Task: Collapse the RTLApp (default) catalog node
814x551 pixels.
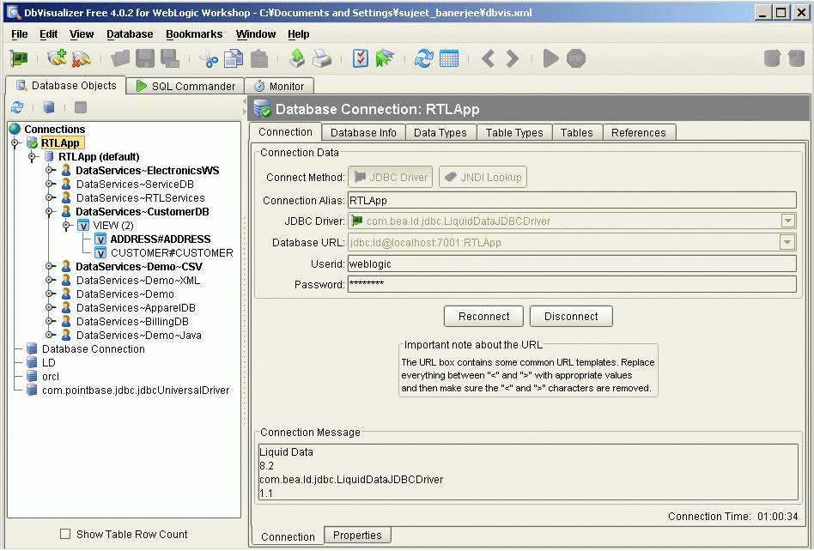Action: tap(32, 156)
